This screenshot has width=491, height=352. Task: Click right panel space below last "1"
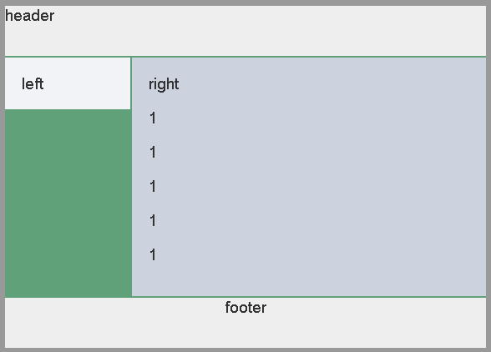coord(309,279)
